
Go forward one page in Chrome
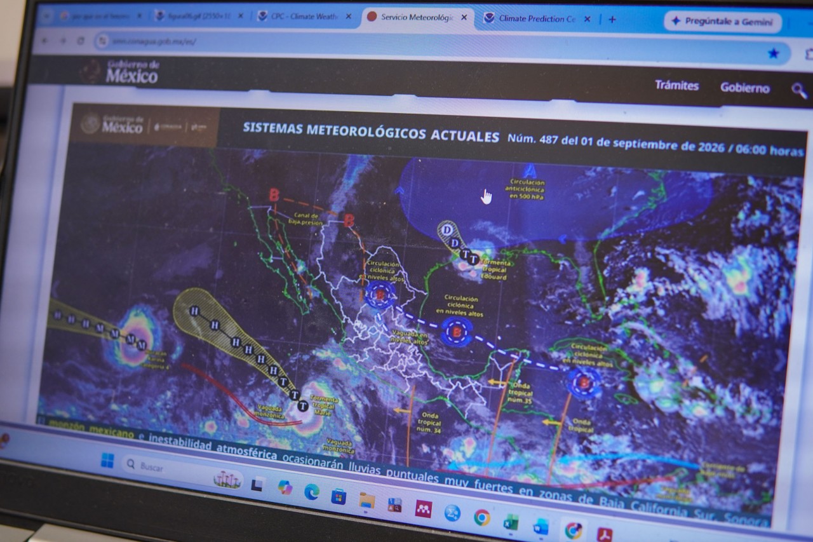pos(62,41)
